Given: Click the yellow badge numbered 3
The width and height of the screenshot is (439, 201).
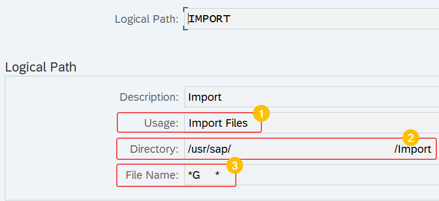Looking at the screenshot, I should click(235, 166).
